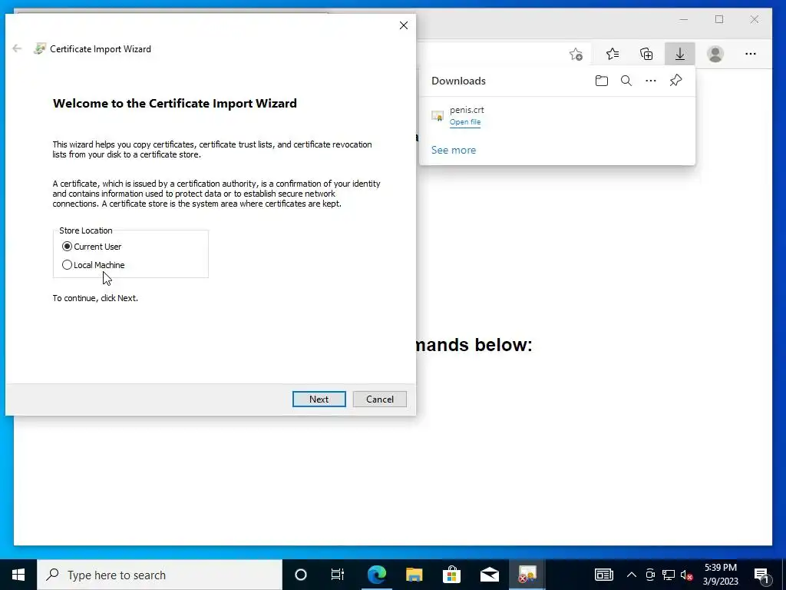786x590 pixels.
Task: Toggle Edge Downloads toolbar button
Action: click(680, 54)
